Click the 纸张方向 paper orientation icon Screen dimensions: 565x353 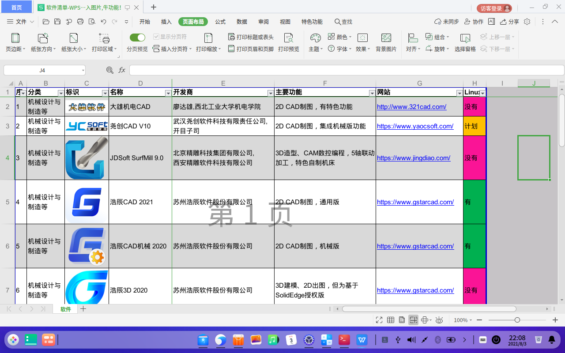point(43,39)
